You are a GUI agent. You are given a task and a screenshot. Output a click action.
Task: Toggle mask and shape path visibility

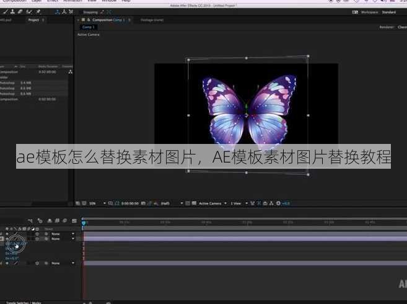pos(116,203)
